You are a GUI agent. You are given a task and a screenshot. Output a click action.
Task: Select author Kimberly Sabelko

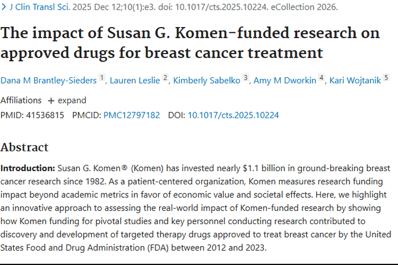207,81
